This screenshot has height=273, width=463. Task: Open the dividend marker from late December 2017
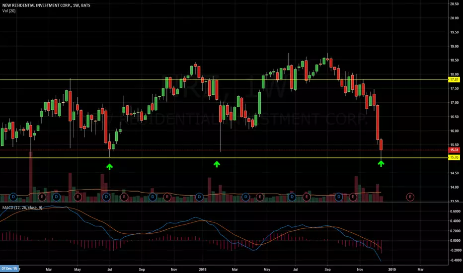(x=199, y=197)
